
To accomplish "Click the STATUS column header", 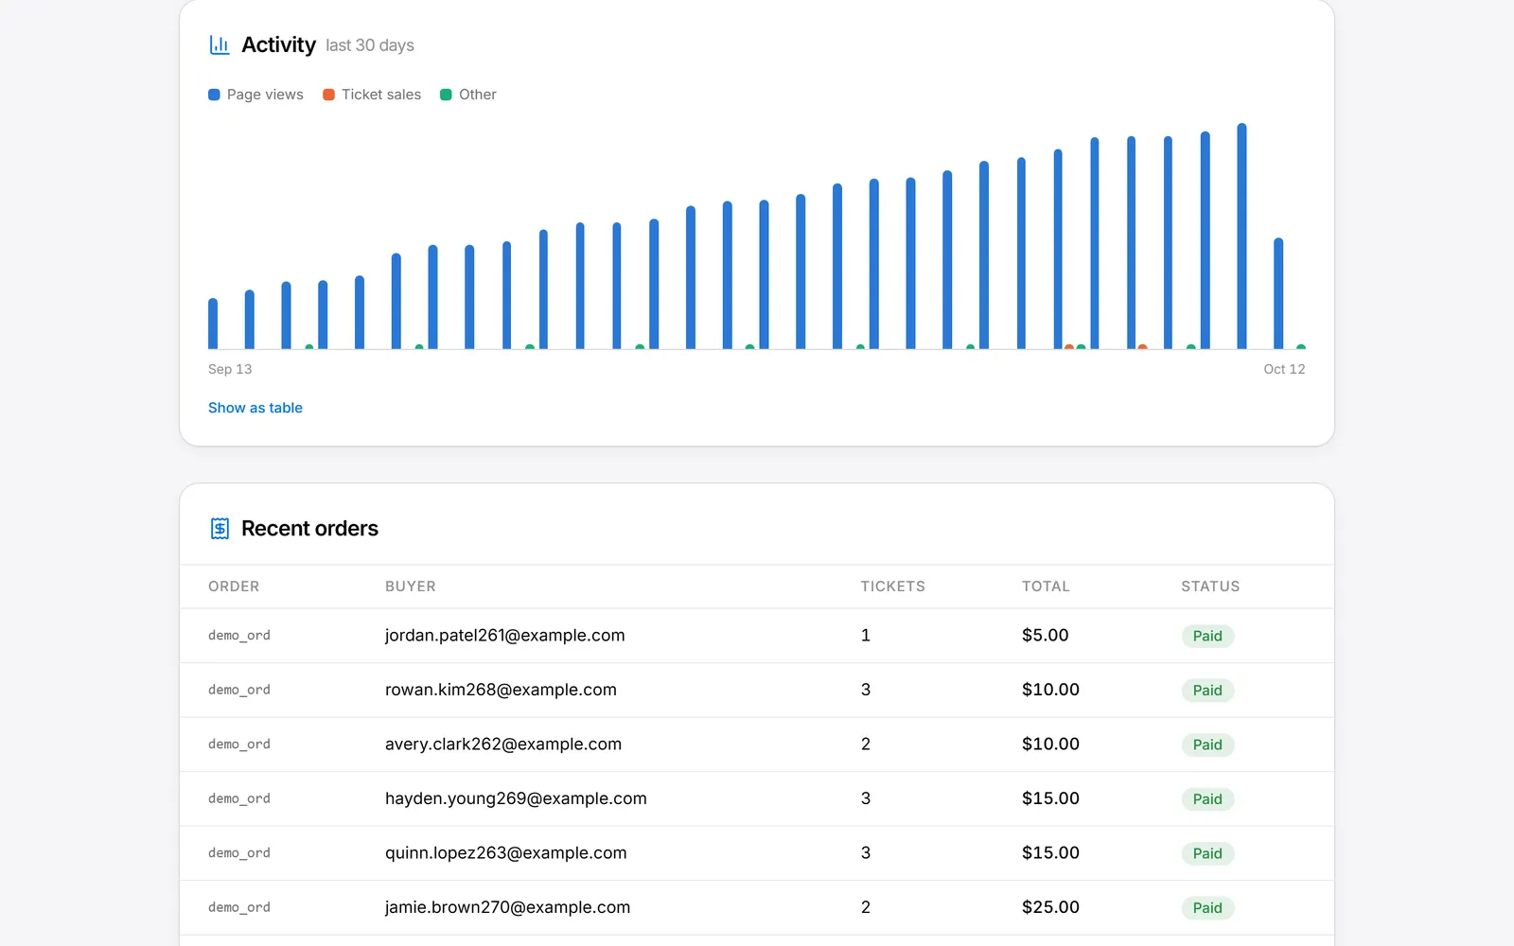I will 1210,587.
